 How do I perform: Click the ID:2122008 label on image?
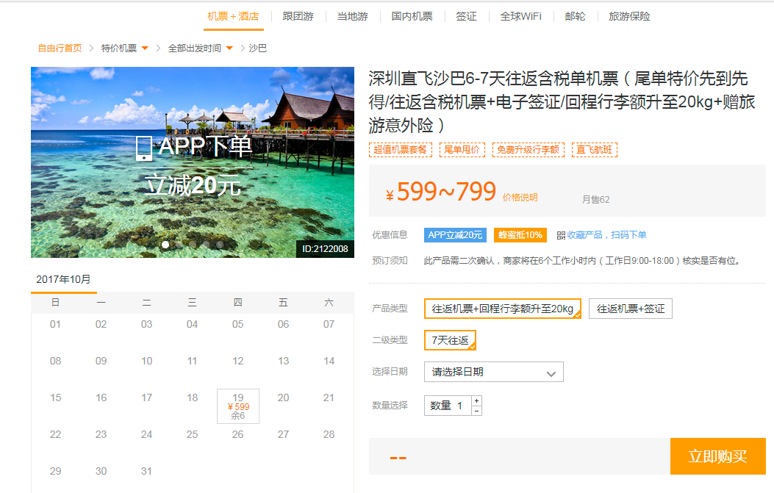coord(325,249)
